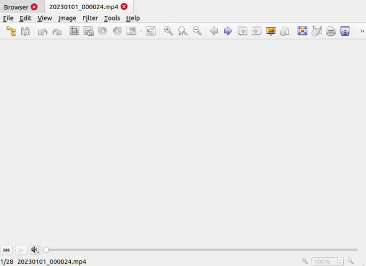The image size is (366, 266).
Task: Open the Resize image tool
Action: click(x=89, y=31)
